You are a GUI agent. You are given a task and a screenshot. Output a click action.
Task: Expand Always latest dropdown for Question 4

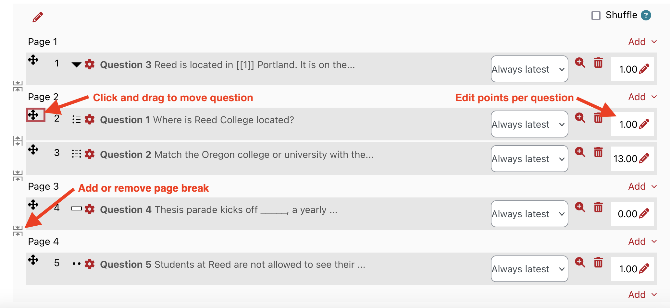[529, 214]
